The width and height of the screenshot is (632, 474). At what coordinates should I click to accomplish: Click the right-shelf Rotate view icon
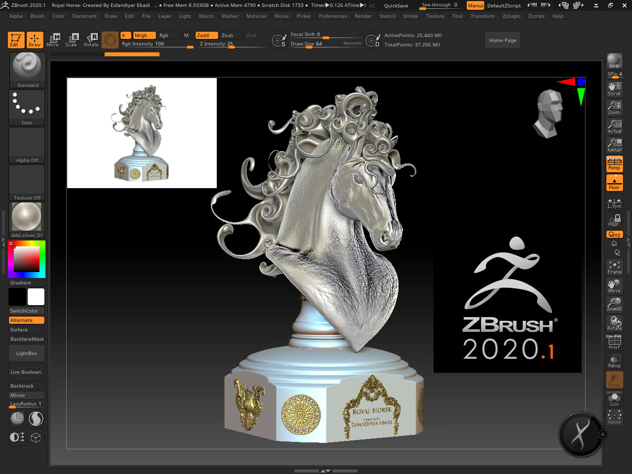point(614,323)
